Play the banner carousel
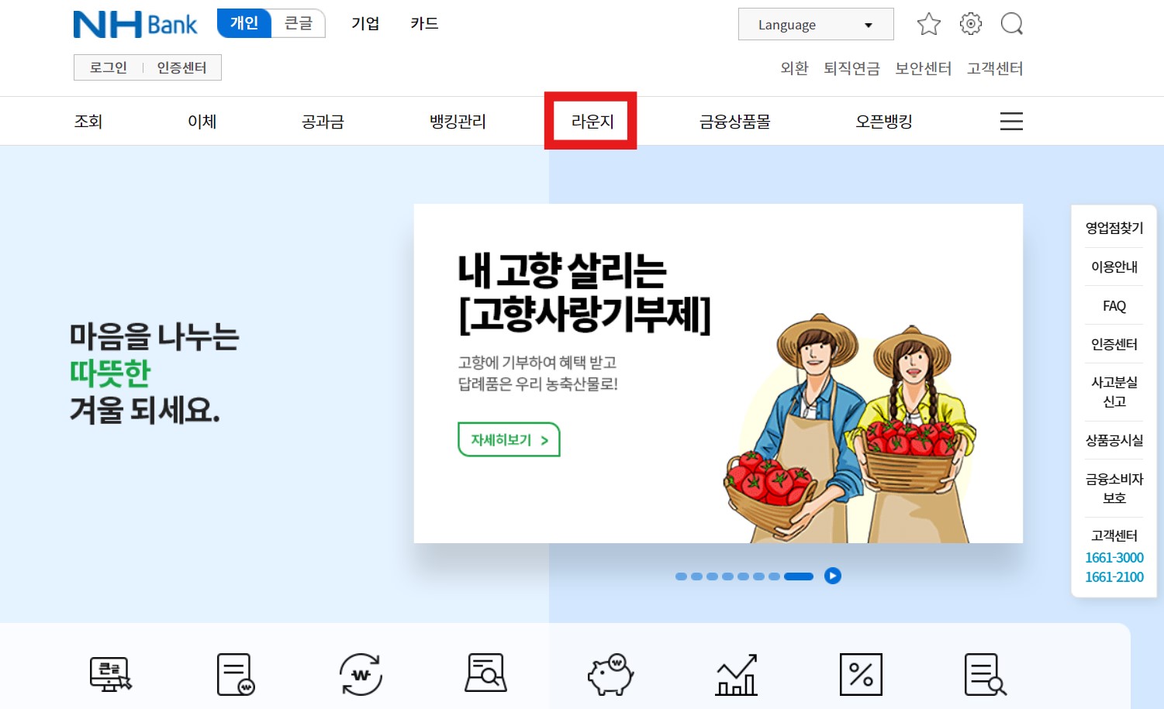The width and height of the screenshot is (1164, 709). 833,576
